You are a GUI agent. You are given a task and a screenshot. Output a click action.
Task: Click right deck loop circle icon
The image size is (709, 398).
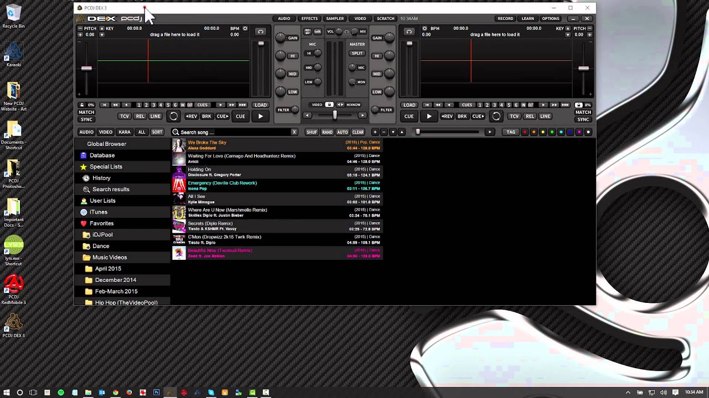(x=496, y=116)
